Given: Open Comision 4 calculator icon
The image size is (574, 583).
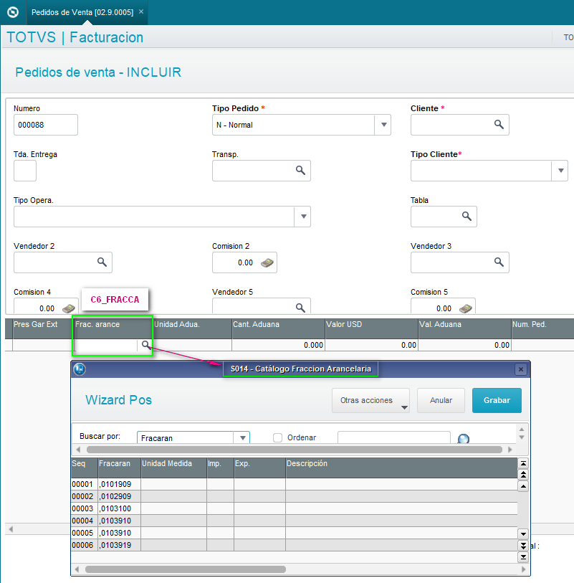Looking at the screenshot, I should point(69,308).
